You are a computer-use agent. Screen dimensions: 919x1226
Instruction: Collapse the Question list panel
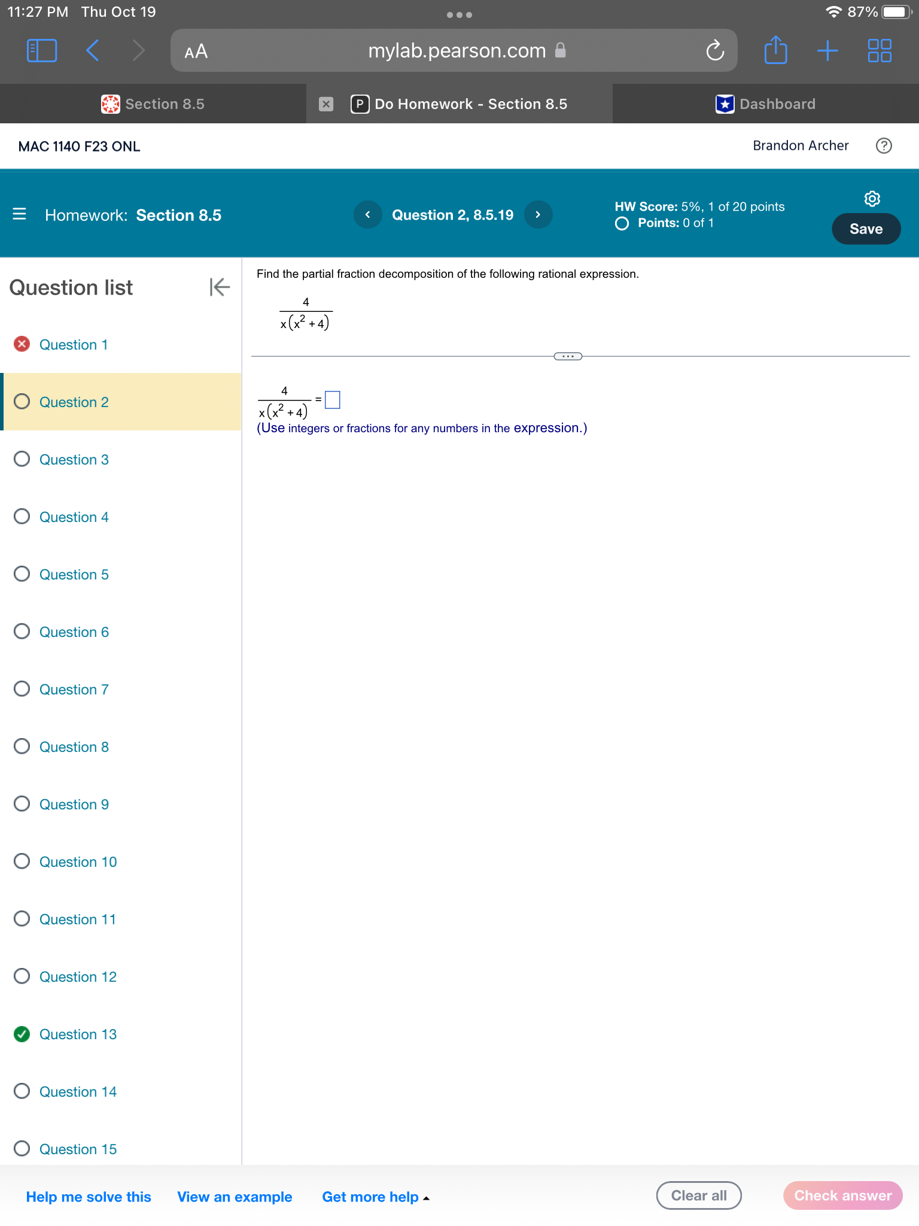coord(220,287)
